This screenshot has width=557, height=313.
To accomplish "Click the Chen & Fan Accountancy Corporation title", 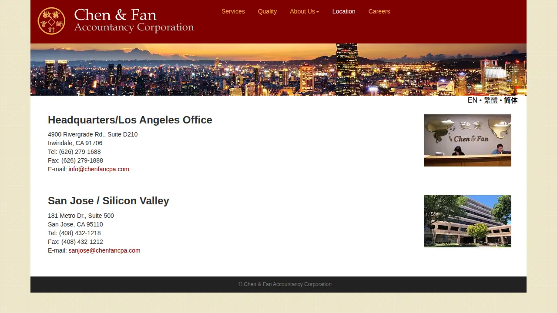I will click(x=134, y=20).
